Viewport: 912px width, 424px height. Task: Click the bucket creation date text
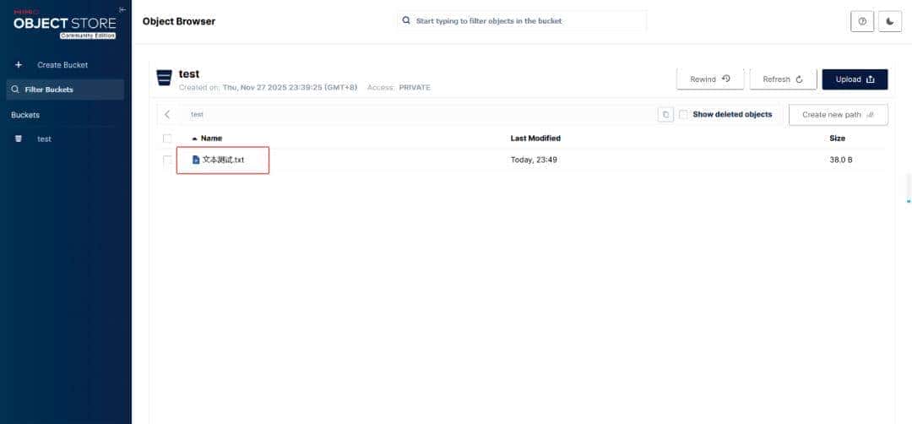click(291, 88)
